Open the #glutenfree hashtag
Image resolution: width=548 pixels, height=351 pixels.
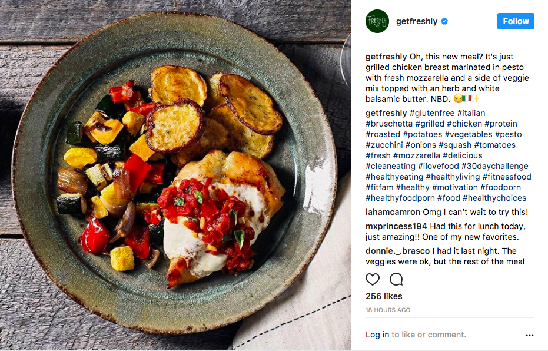coord(432,113)
